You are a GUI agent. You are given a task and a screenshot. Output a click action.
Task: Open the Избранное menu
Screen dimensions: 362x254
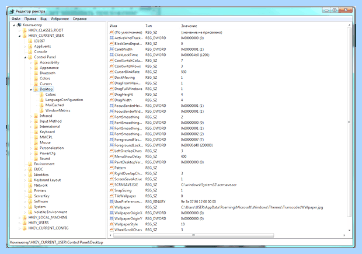[x=60, y=19]
